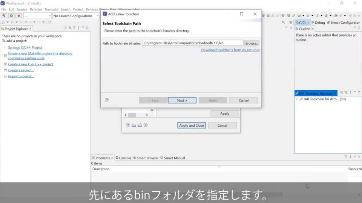Click the green Run launch button
This screenshot has width=362, height=203.
coord(11,16)
